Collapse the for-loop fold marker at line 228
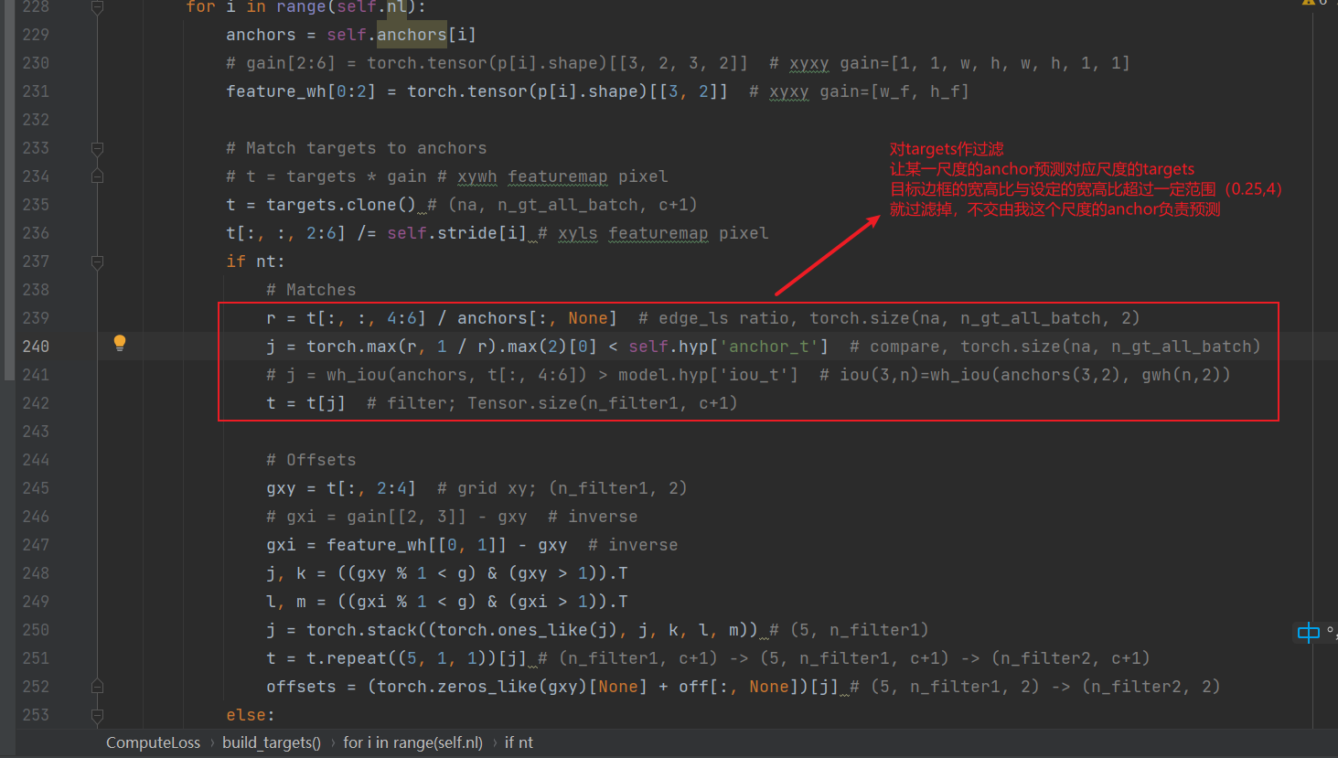1338x758 pixels. tap(97, 7)
